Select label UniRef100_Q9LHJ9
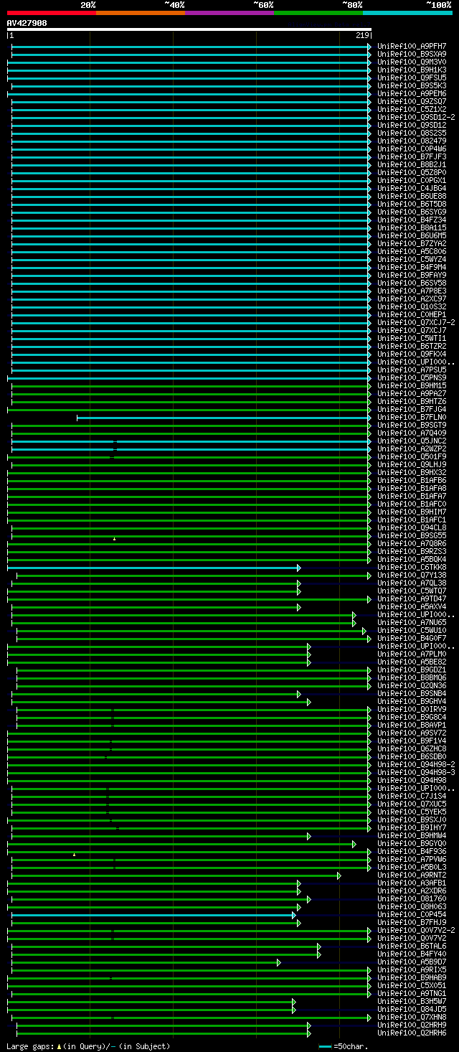This screenshot has width=459, height=1052. click(x=412, y=464)
